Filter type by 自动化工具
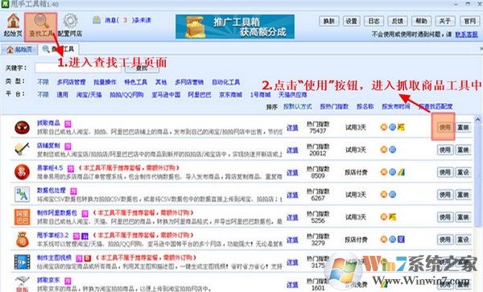 (x=225, y=82)
